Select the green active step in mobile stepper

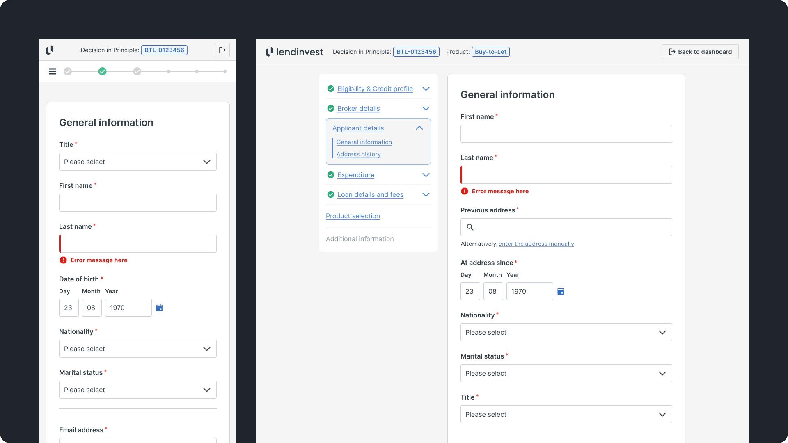(x=103, y=71)
